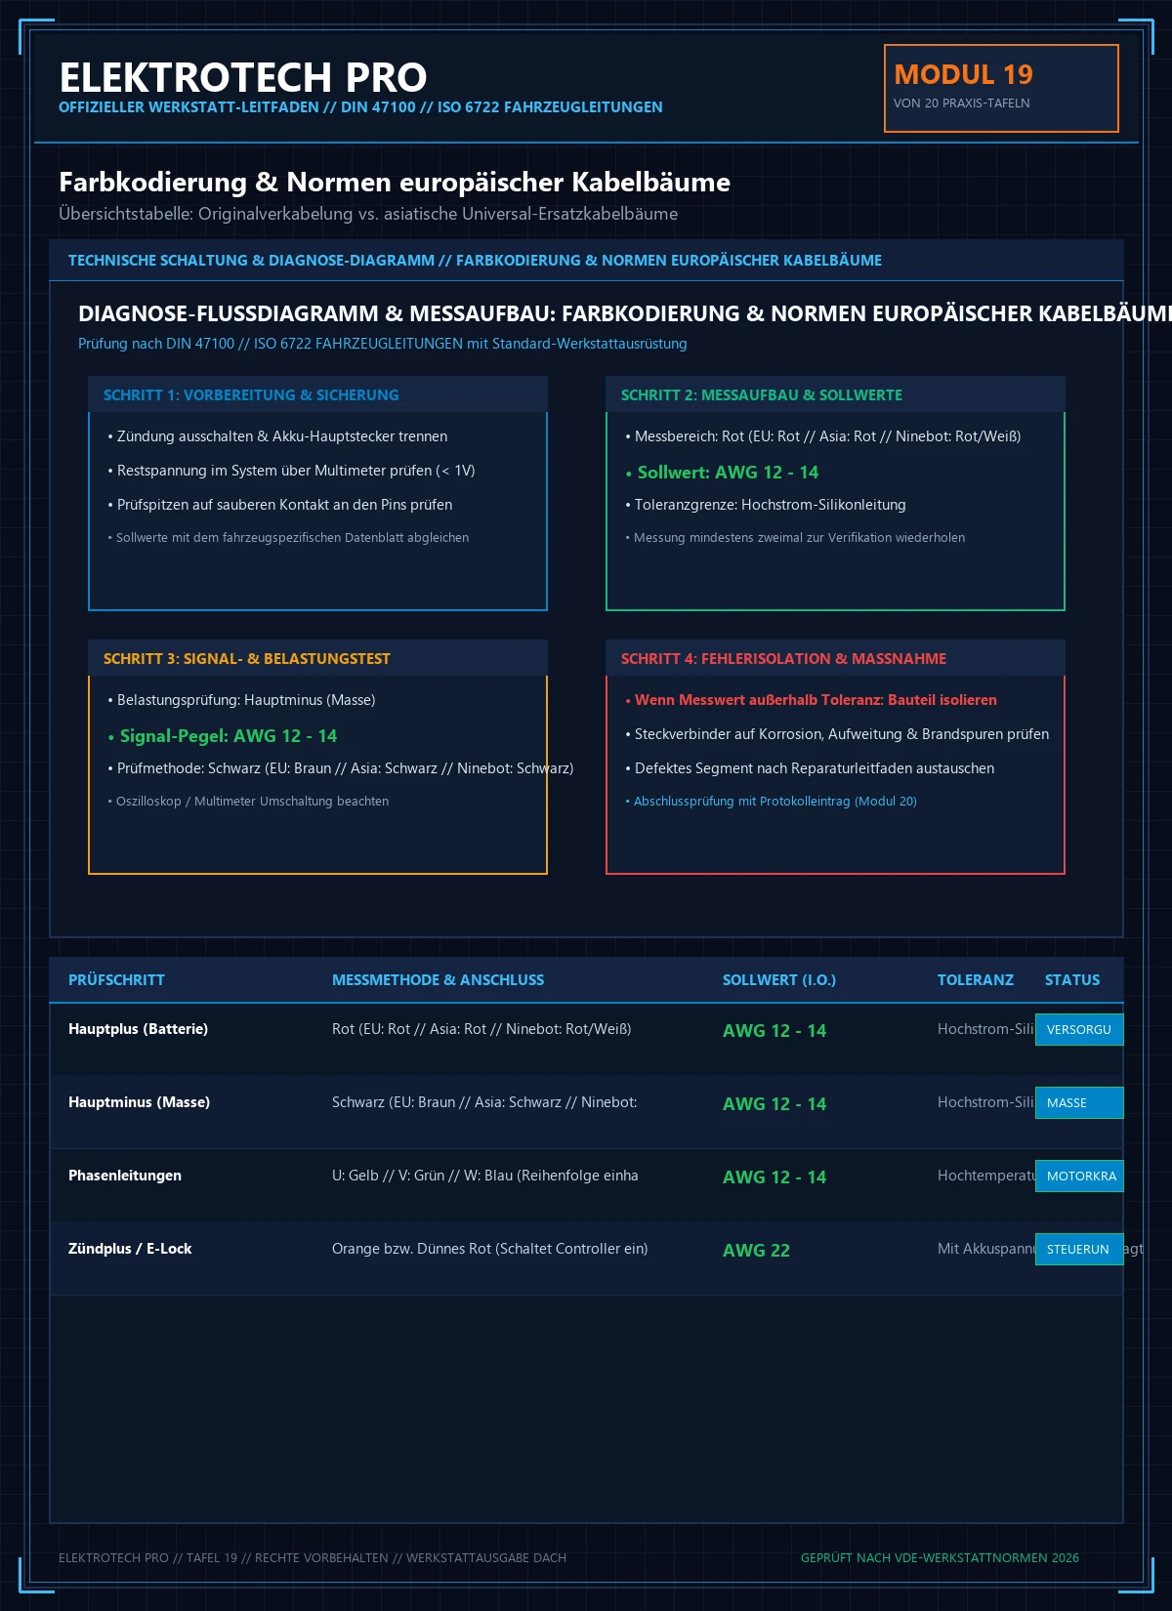
Task: Click the MODUL 19 badge
Action: 1001,88
